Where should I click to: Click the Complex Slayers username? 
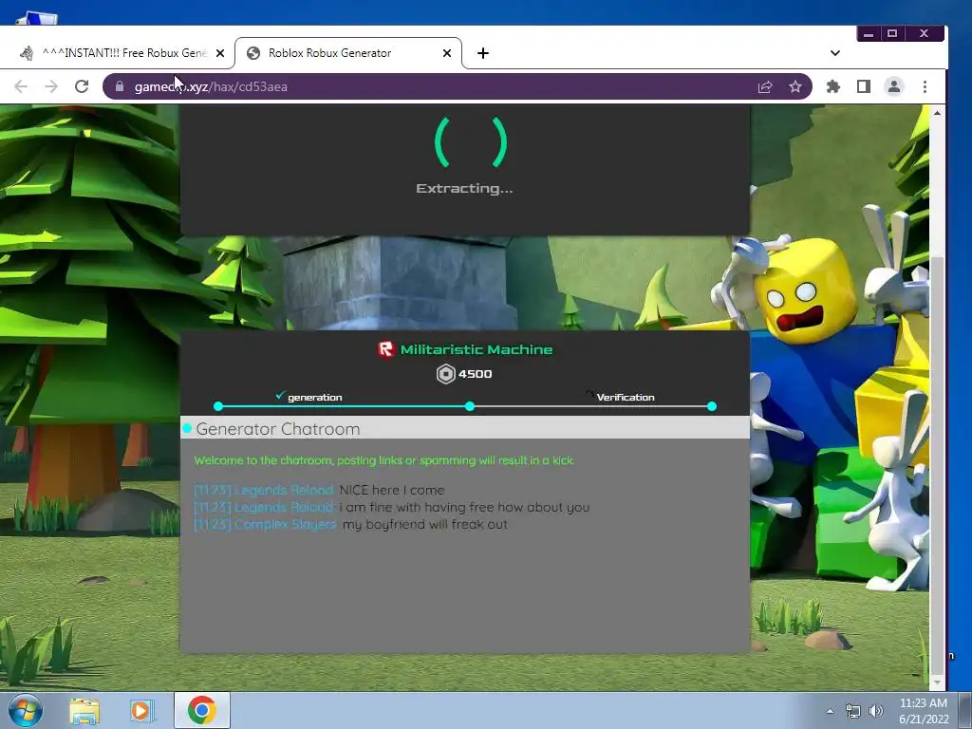coord(285,524)
